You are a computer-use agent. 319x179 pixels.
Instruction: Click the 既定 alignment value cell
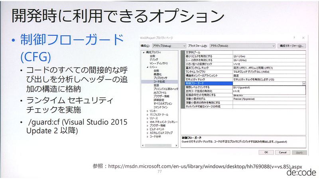pos(269,76)
